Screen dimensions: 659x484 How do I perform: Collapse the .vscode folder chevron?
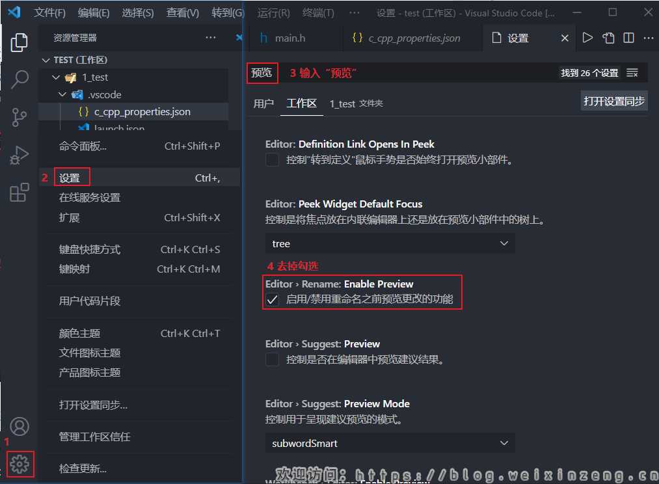[62, 94]
